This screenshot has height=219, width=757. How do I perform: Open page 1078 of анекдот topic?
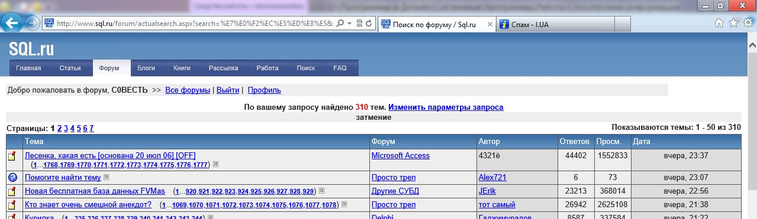[x=329, y=205]
